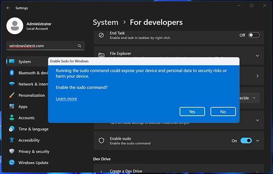Expand the PowerShell settings chevron
This screenshot has height=174, width=273.
257,120
